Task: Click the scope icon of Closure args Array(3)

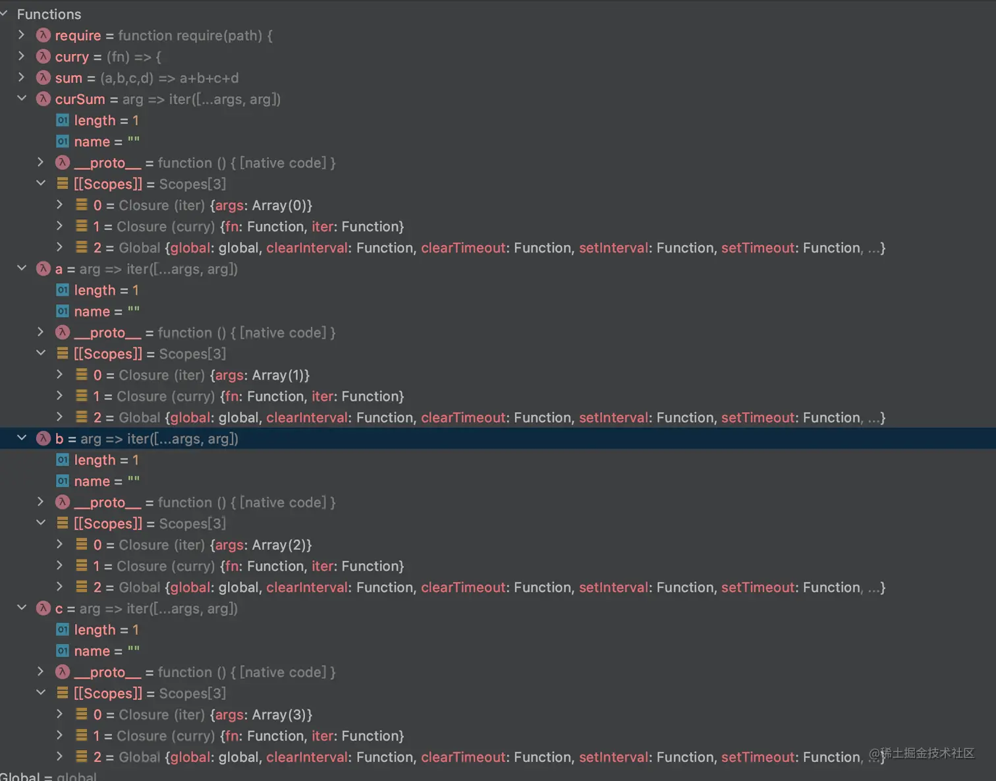Action: point(82,714)
